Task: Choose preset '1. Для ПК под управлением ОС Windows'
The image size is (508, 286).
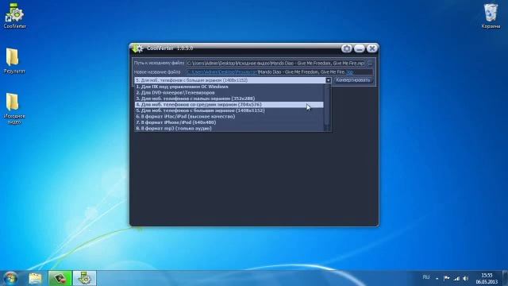Action: tap(229, 87)
